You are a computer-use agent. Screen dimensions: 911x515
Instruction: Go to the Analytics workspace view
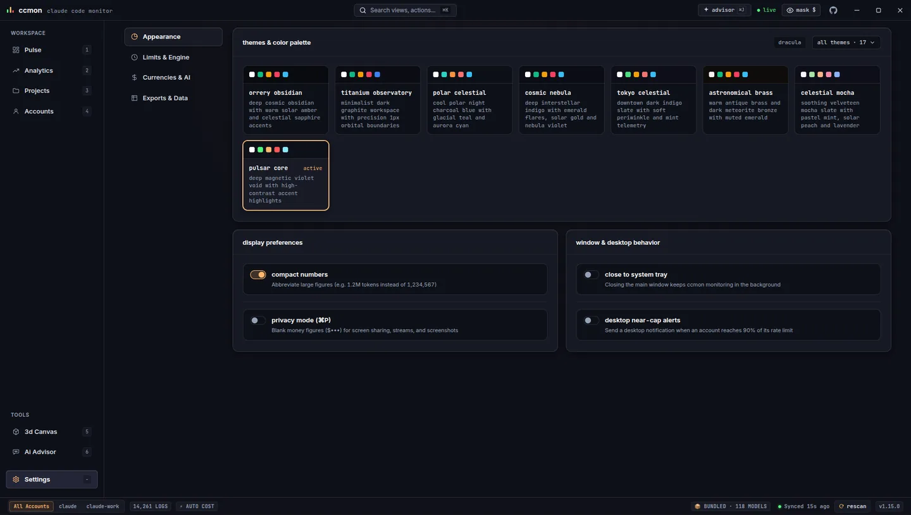[52, 70]
